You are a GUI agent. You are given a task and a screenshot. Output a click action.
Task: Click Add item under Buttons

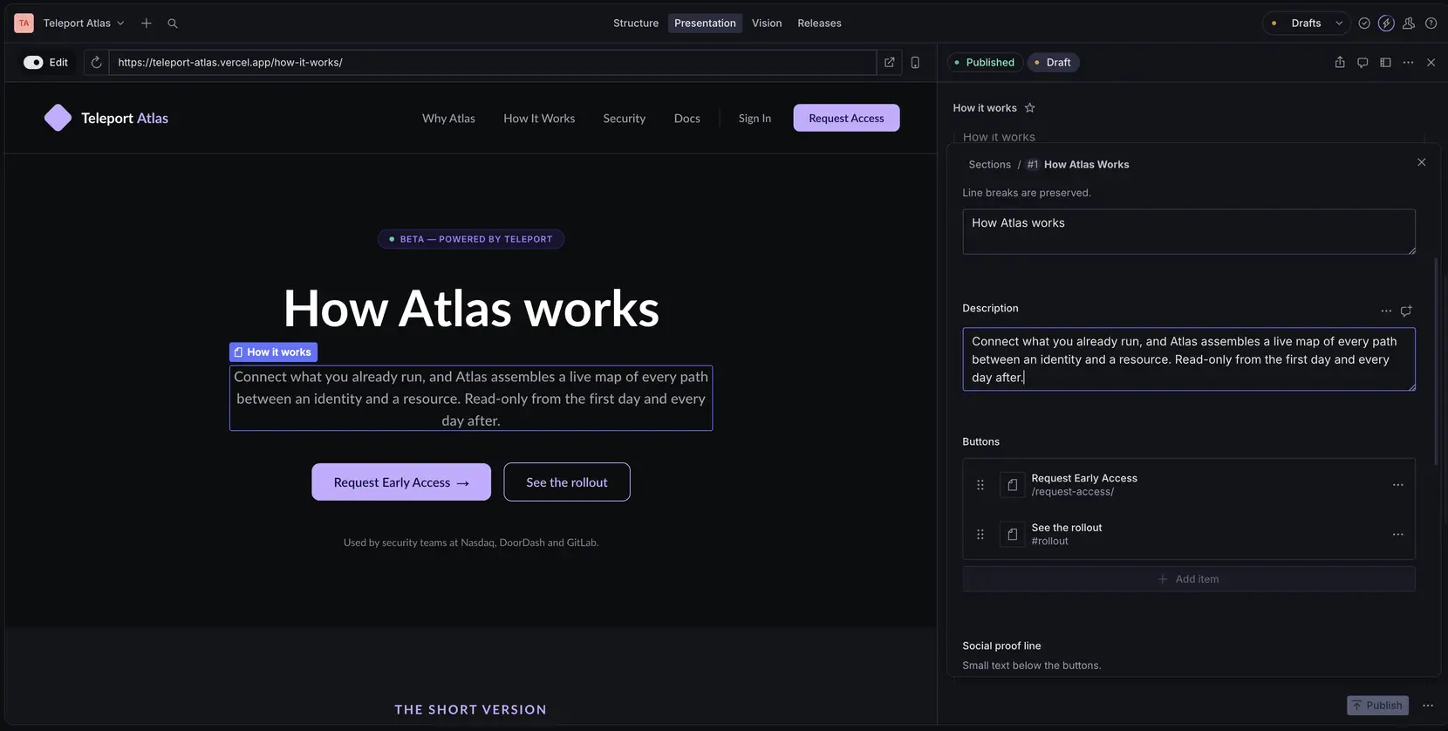(x=1189, y=579)
